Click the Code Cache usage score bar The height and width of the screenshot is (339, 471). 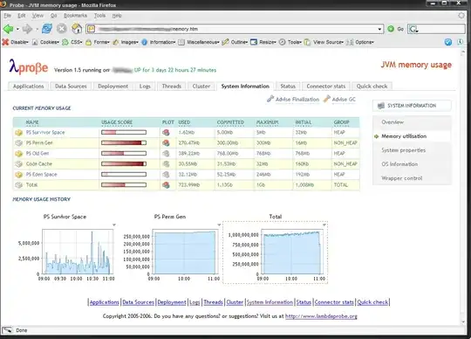click(124, 164)
